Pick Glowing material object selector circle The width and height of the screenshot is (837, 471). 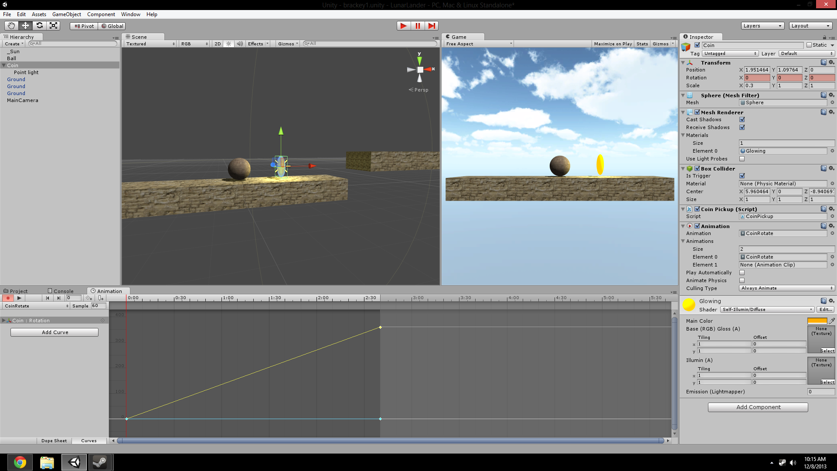[832, 151]
